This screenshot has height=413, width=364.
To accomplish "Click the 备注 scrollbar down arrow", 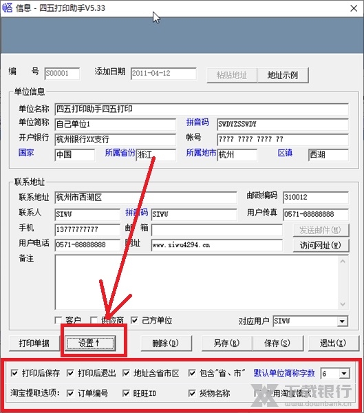I will 343,304.
